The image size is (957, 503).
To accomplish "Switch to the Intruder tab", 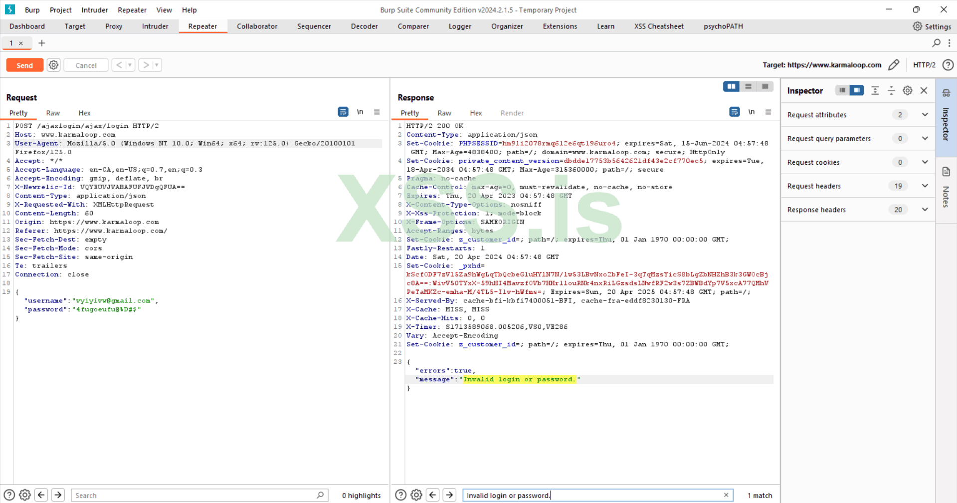I will click(x=155, y=26).
